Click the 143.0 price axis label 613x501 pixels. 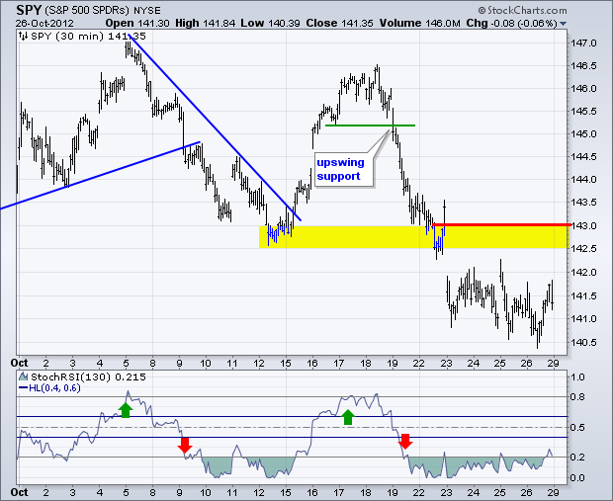(583, 225)
